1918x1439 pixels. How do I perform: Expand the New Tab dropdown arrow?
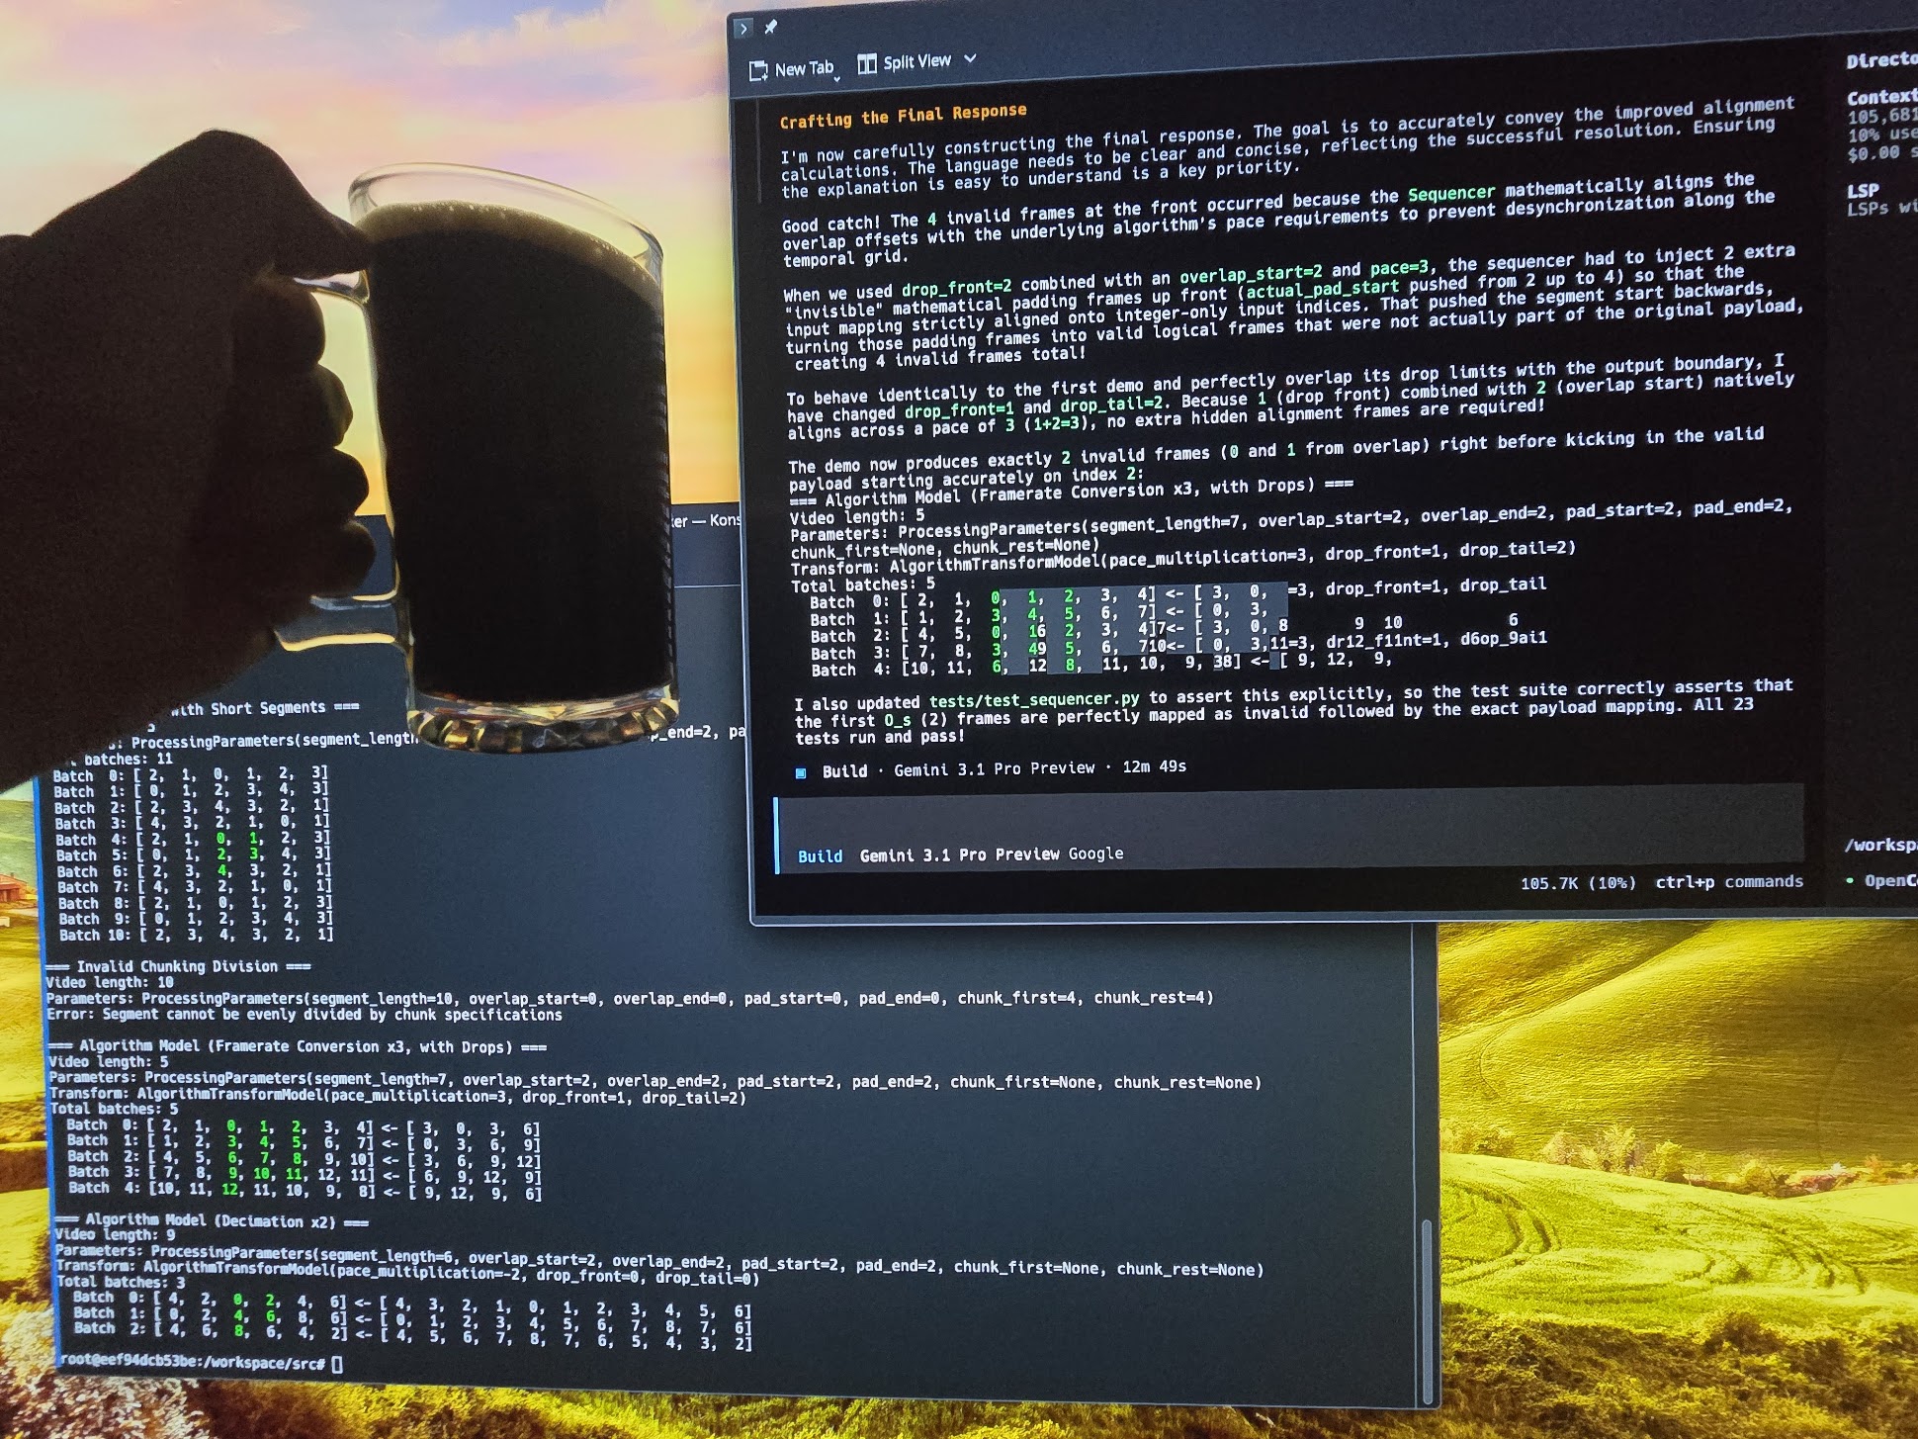coord(837,78)
